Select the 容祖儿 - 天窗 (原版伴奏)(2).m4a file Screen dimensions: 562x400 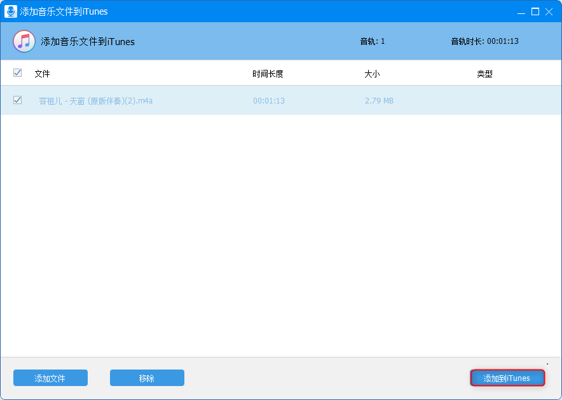(x=95, y=101)
